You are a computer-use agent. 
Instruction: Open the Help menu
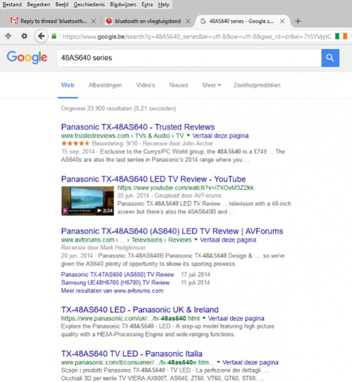(x=164, y=5)
